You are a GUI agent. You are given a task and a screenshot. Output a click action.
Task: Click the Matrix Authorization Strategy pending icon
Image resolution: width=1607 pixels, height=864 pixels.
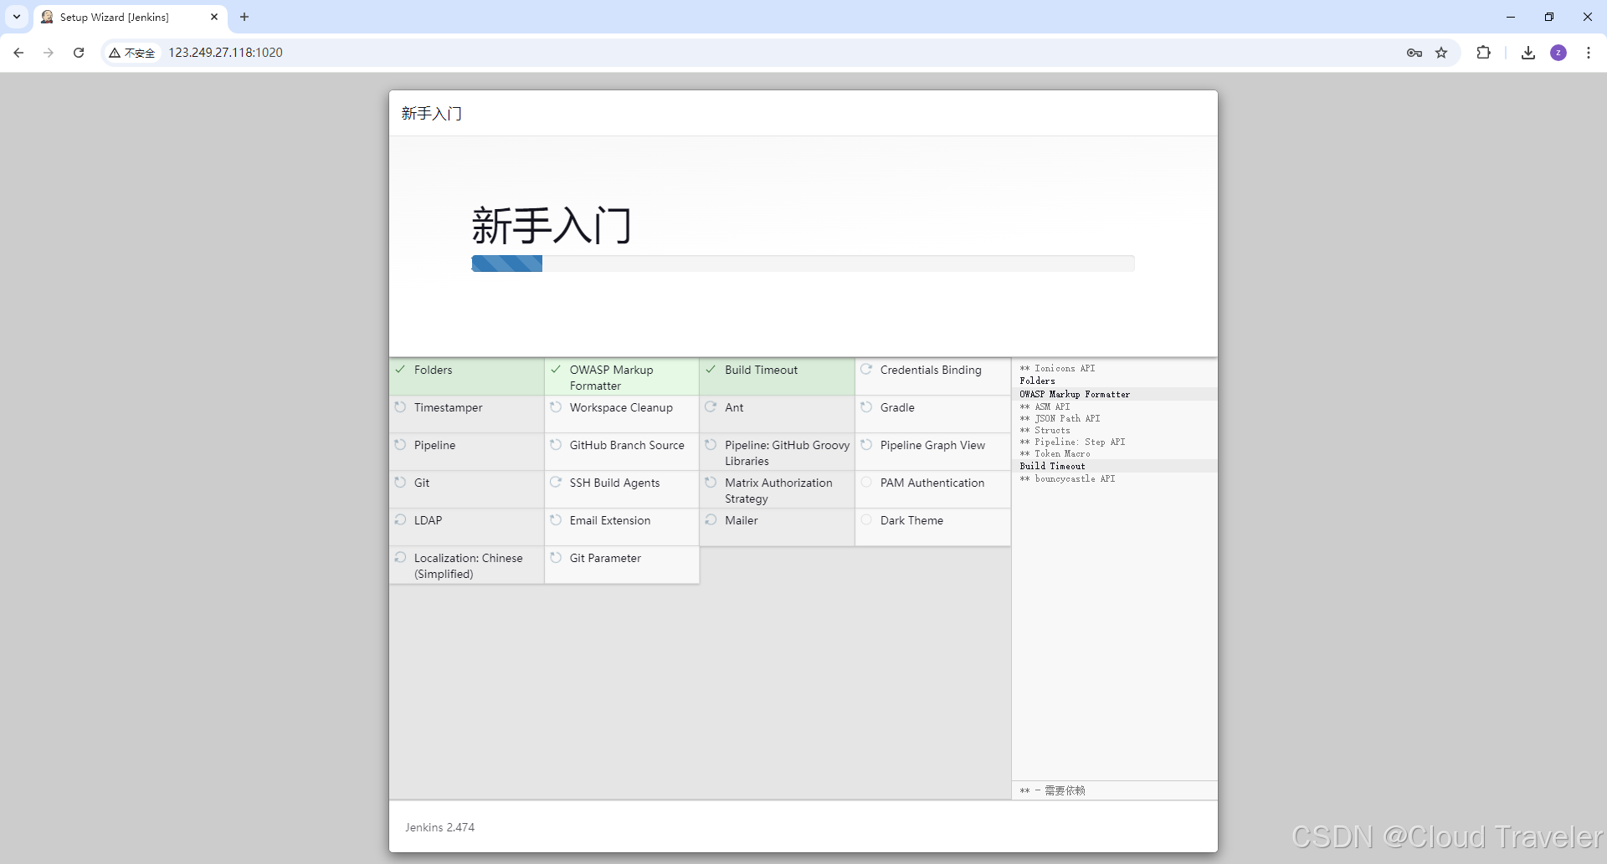711,482
